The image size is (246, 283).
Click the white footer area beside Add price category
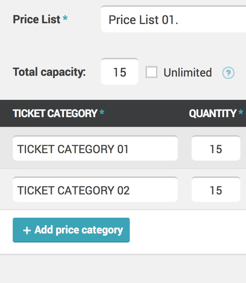tap(187, 232)
